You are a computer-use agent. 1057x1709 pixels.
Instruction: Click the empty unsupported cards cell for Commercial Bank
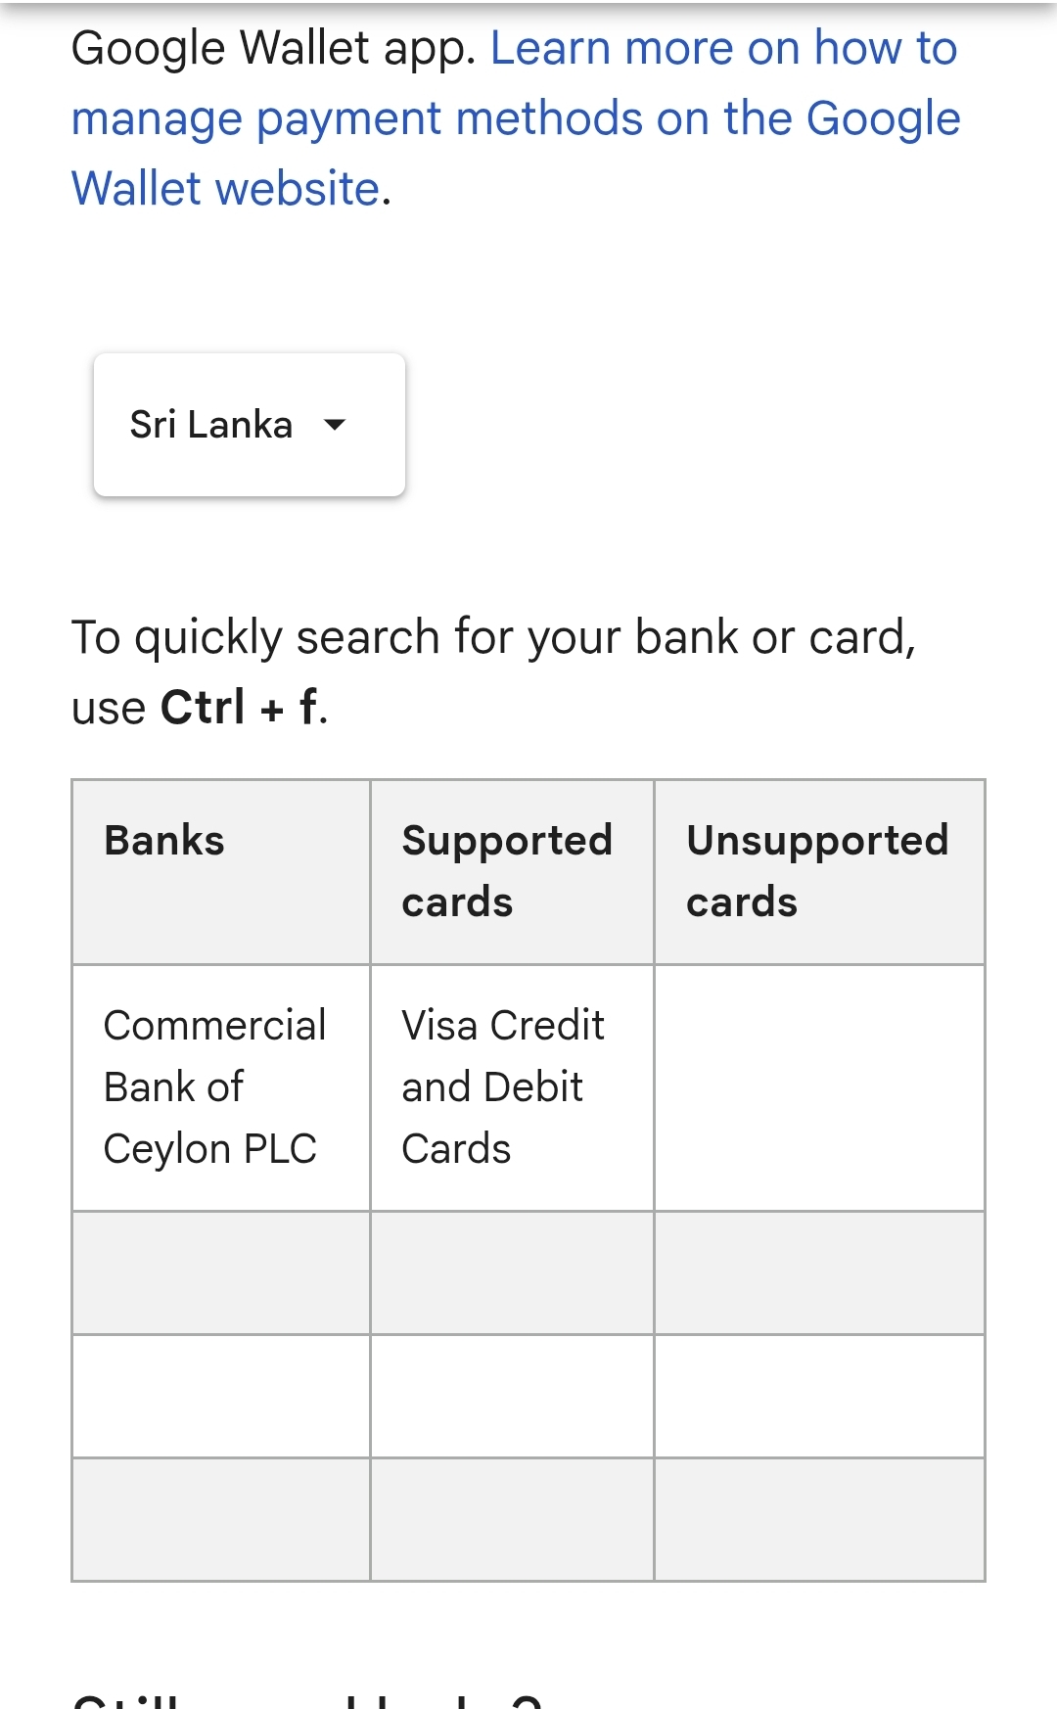(819, 1087)
